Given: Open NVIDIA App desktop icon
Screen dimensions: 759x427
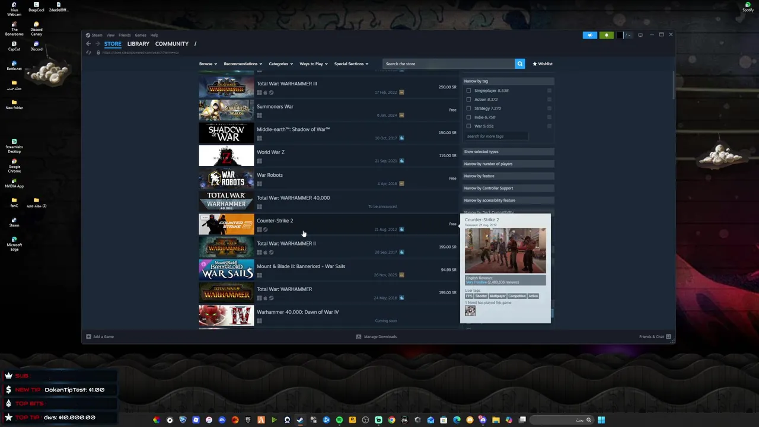Looking at the screenshot, I should pyautogui.click(x=14, y=183).
